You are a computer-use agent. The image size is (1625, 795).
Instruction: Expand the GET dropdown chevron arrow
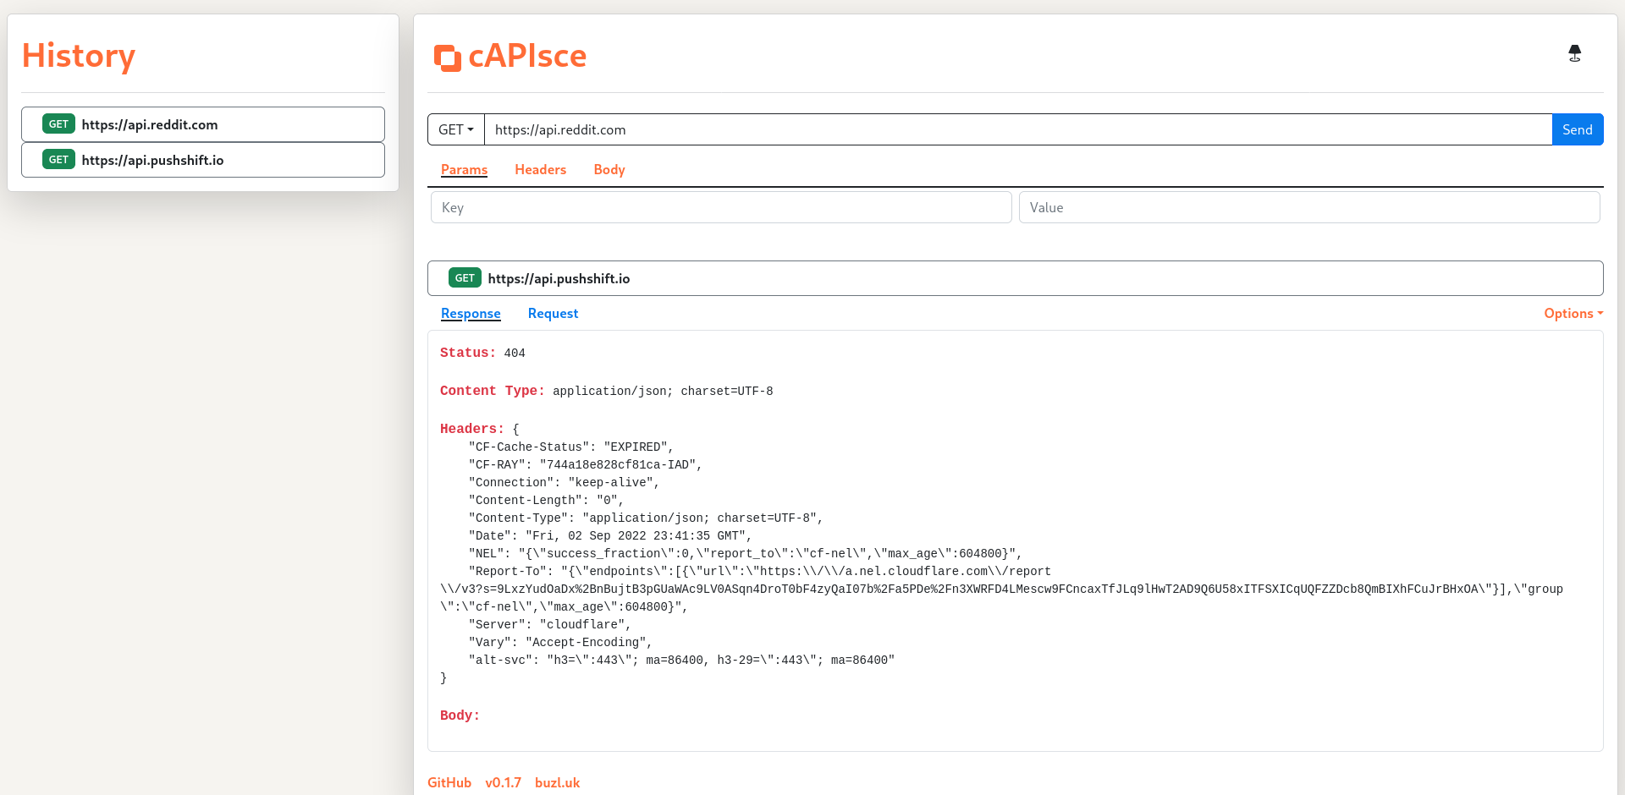pos(472,130)
